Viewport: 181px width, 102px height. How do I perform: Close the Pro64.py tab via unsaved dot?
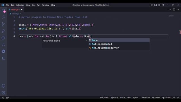(22, 10)
